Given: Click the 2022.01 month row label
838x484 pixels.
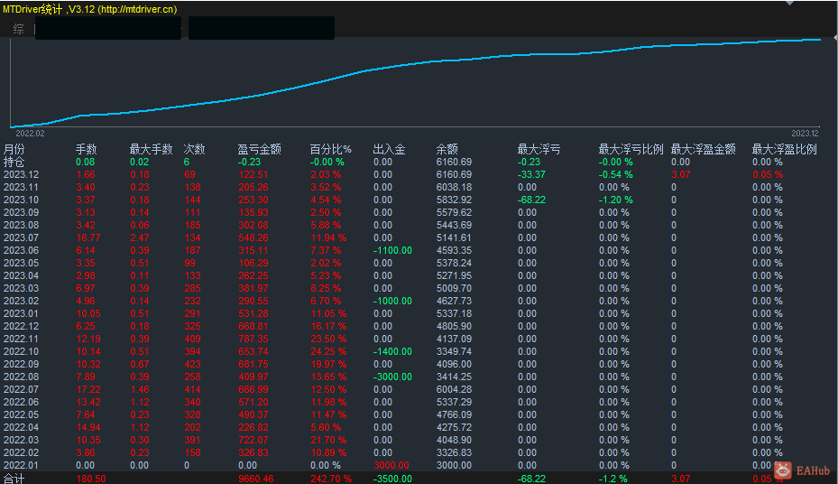Looking at the screenshot, I should tap(21, 465).
